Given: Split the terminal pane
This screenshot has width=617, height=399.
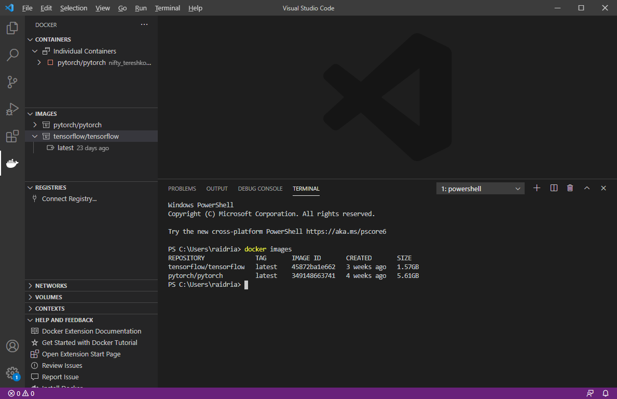Looking at the screenshot, I should pyautogui.click(x=554, y=188).
